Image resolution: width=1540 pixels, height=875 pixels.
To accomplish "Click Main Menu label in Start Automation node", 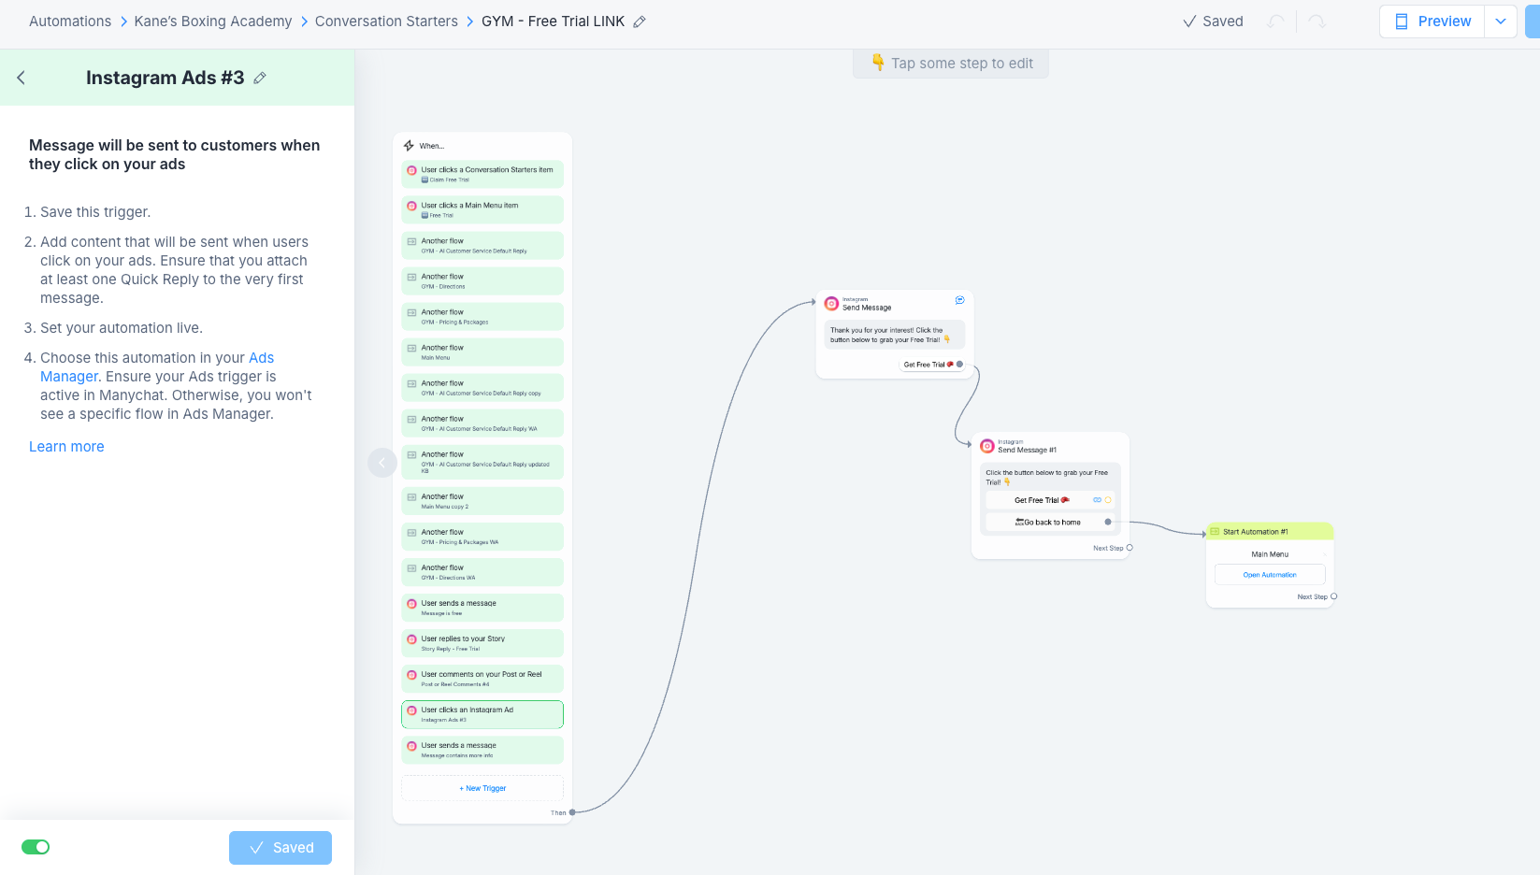I will 1270,554.
